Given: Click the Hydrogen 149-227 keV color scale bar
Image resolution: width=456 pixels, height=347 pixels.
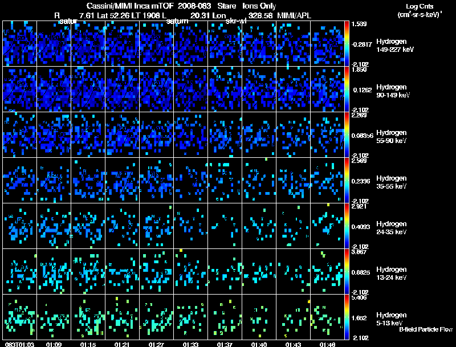Looking at the screenshot, I should pyautogui.click(x=347, y=44).
